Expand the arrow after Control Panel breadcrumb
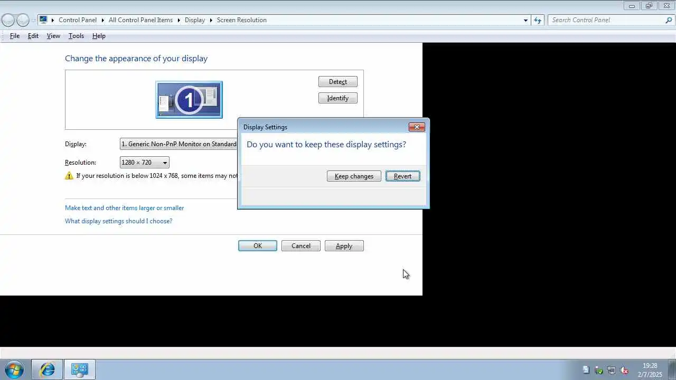Screen dimensions: 676x380 (102, 20)
